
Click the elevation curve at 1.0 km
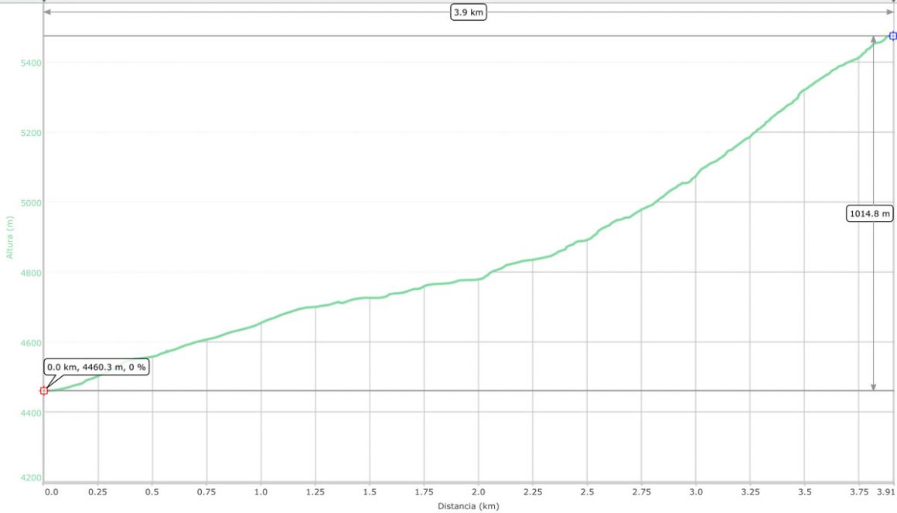[x=261, y=324]
